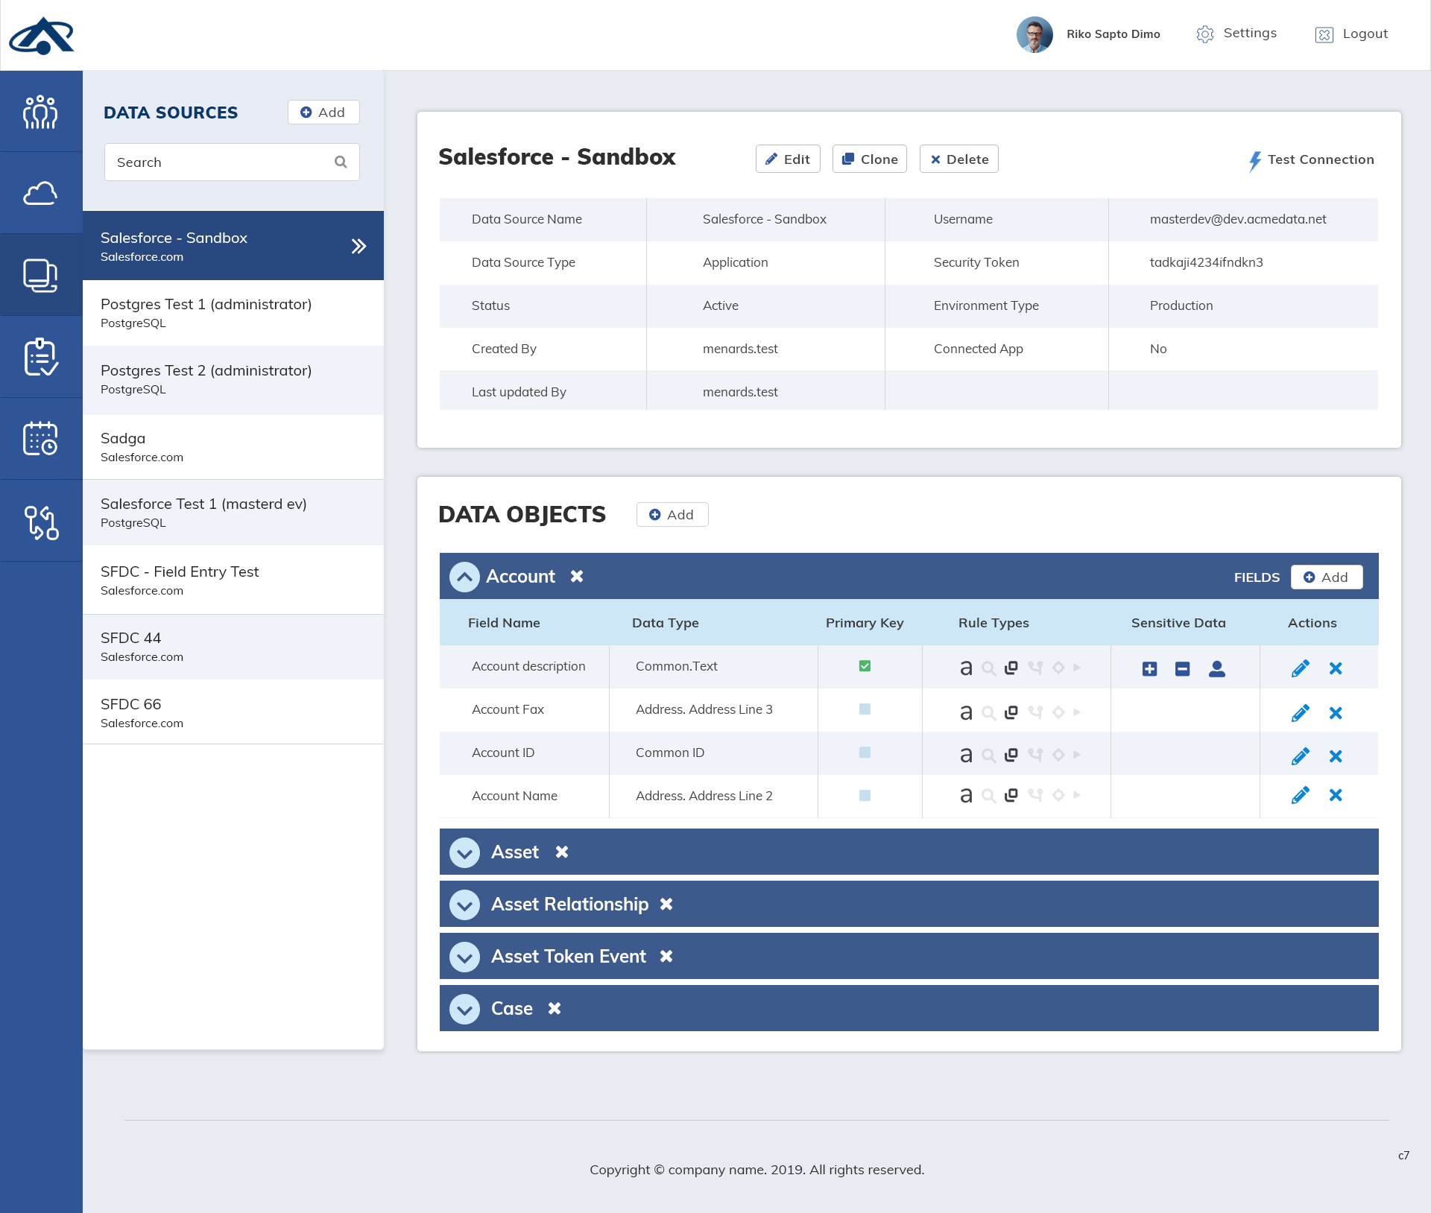Open the calendar schedule sidebar icon
Viewport: 1431px width, 1213px height.
coord(40,438)
